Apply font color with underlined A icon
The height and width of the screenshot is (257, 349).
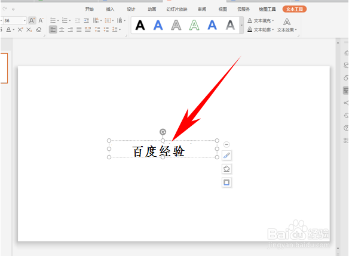8,29
